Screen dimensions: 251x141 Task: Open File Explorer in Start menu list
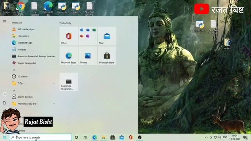pyautogui.click(x=21, y=36)
